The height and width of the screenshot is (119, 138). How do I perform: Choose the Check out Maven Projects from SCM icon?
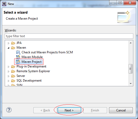[18, 52]
